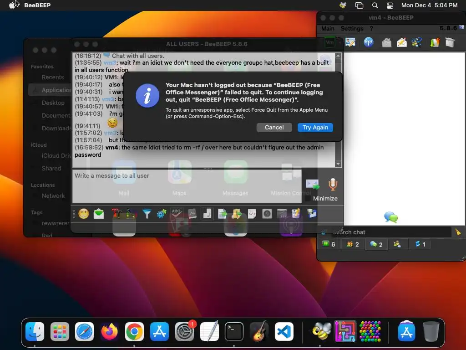The width and height of the screenshot is (466, 350).
Task: Click the chat scrollbar down arrow
Action: 338,164
